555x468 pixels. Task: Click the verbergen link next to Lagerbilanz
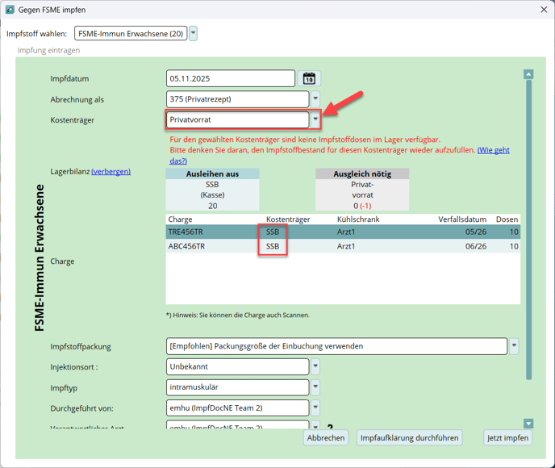coord(111,171)
